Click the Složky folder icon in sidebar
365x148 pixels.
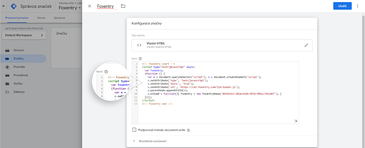(7, 84)
